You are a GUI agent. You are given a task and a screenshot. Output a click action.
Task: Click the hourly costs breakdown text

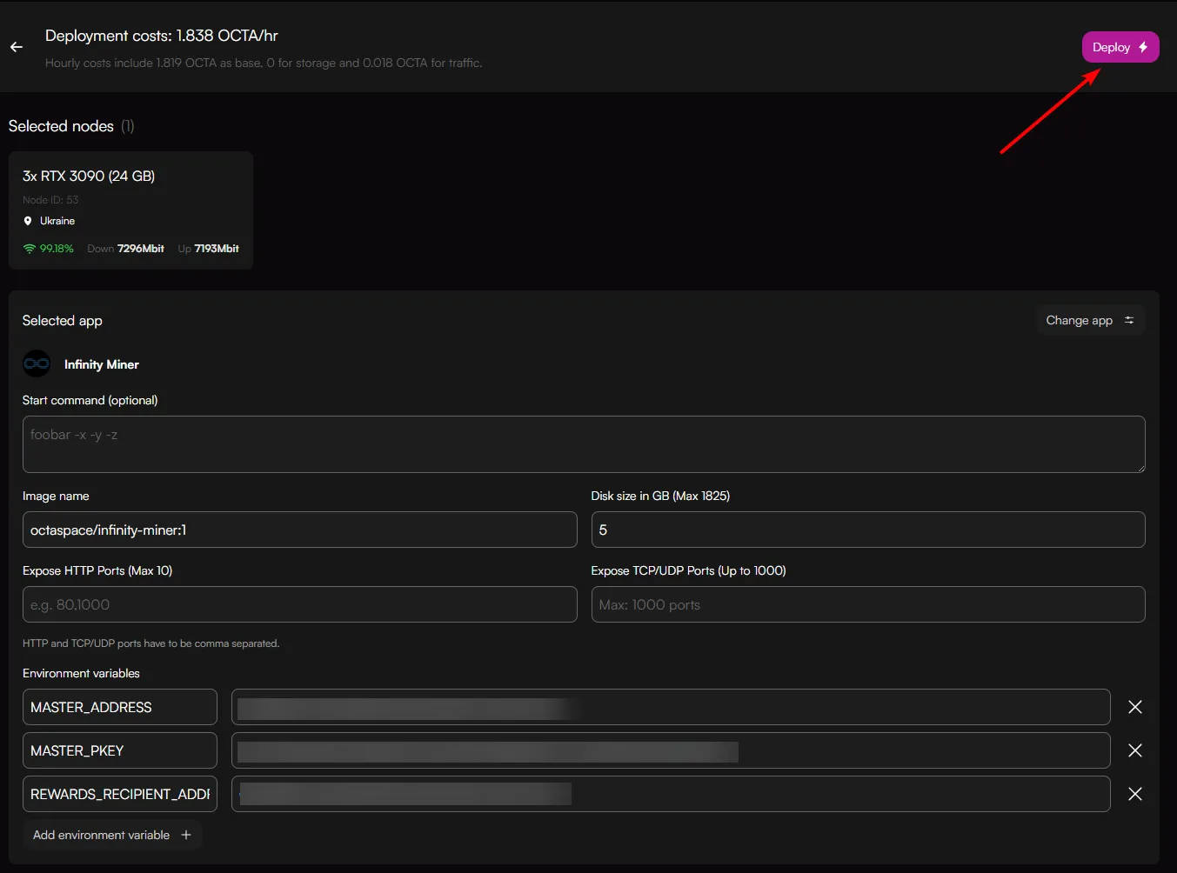click(x=264, y=63)
